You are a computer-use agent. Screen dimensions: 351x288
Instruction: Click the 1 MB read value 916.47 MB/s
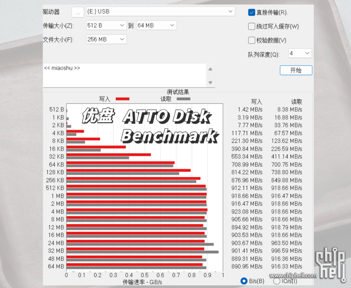287,196
